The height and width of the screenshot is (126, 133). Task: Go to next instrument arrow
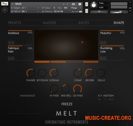click(x=68, y=4)
